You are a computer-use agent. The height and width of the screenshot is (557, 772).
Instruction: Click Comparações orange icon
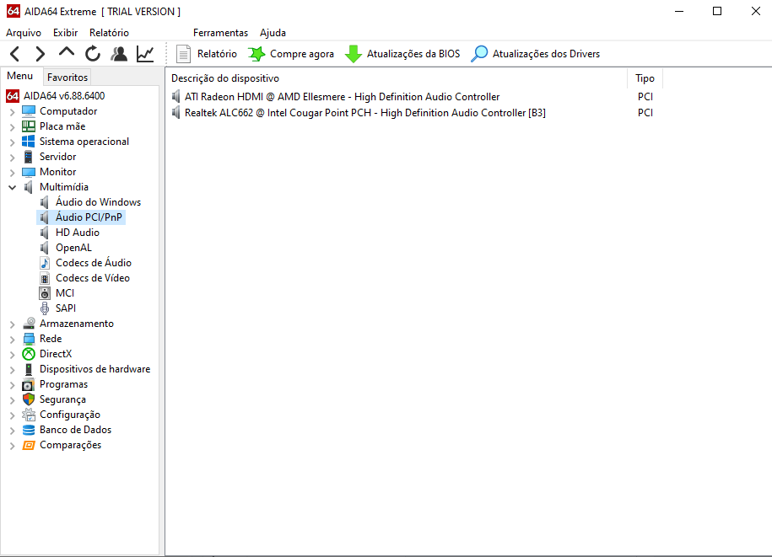29,446
